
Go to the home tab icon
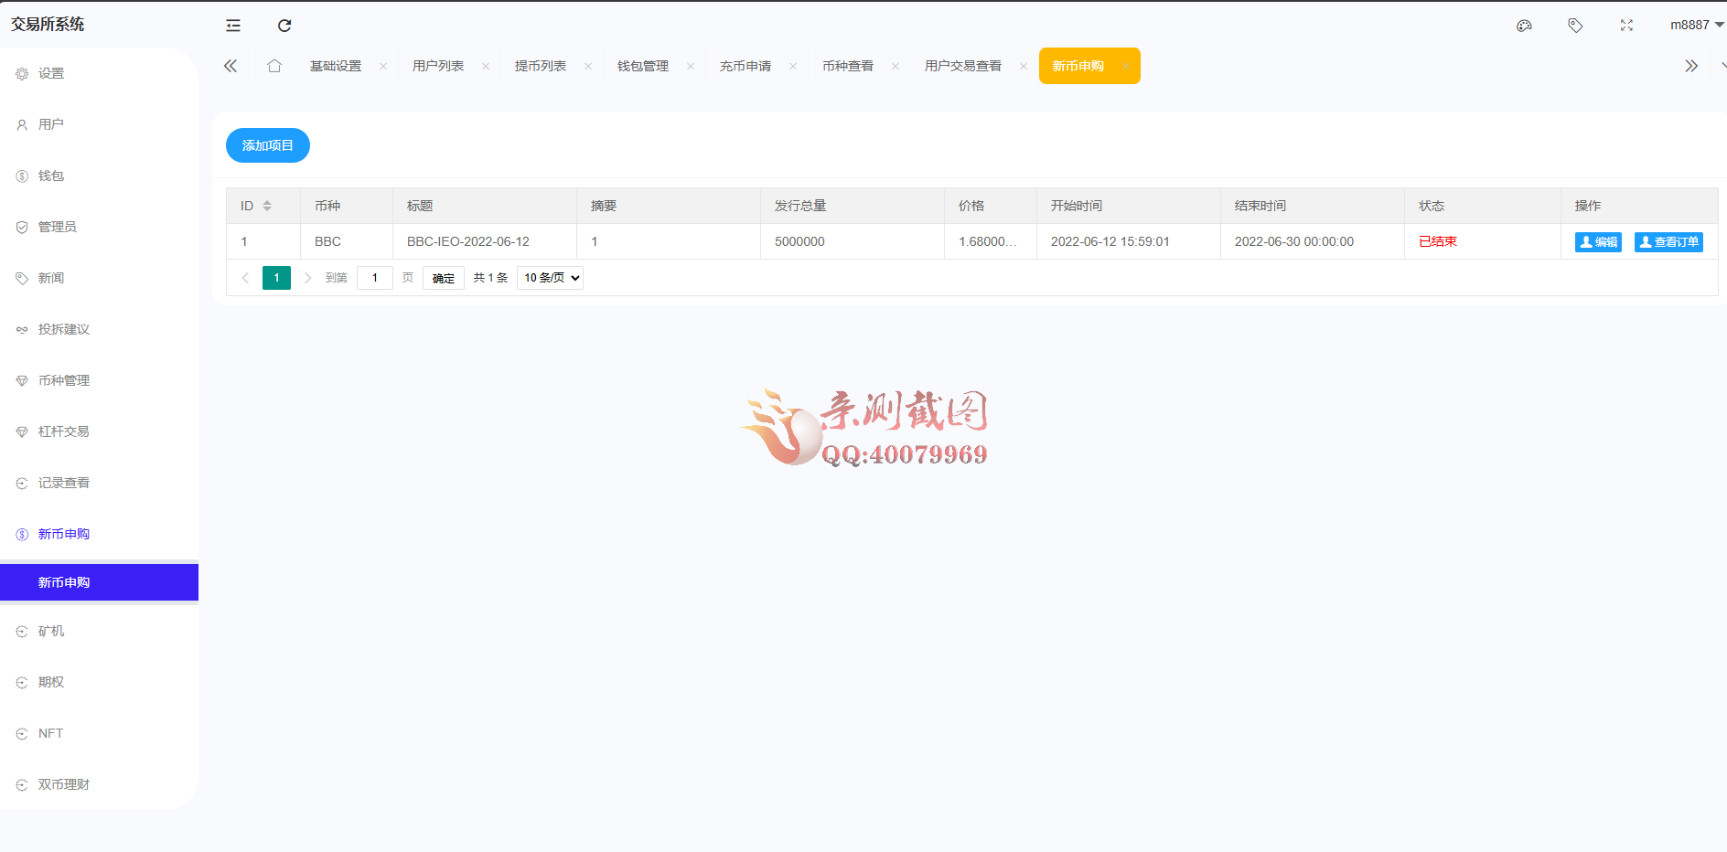[274, 66]
